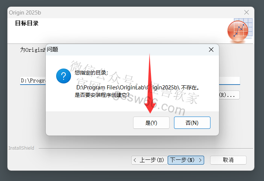
Task: Click the right chevron on 下一步(N)
Action: tap(200, 160)
